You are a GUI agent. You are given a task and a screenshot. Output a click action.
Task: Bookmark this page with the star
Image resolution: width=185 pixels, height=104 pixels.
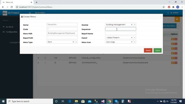tap(164, 7)
